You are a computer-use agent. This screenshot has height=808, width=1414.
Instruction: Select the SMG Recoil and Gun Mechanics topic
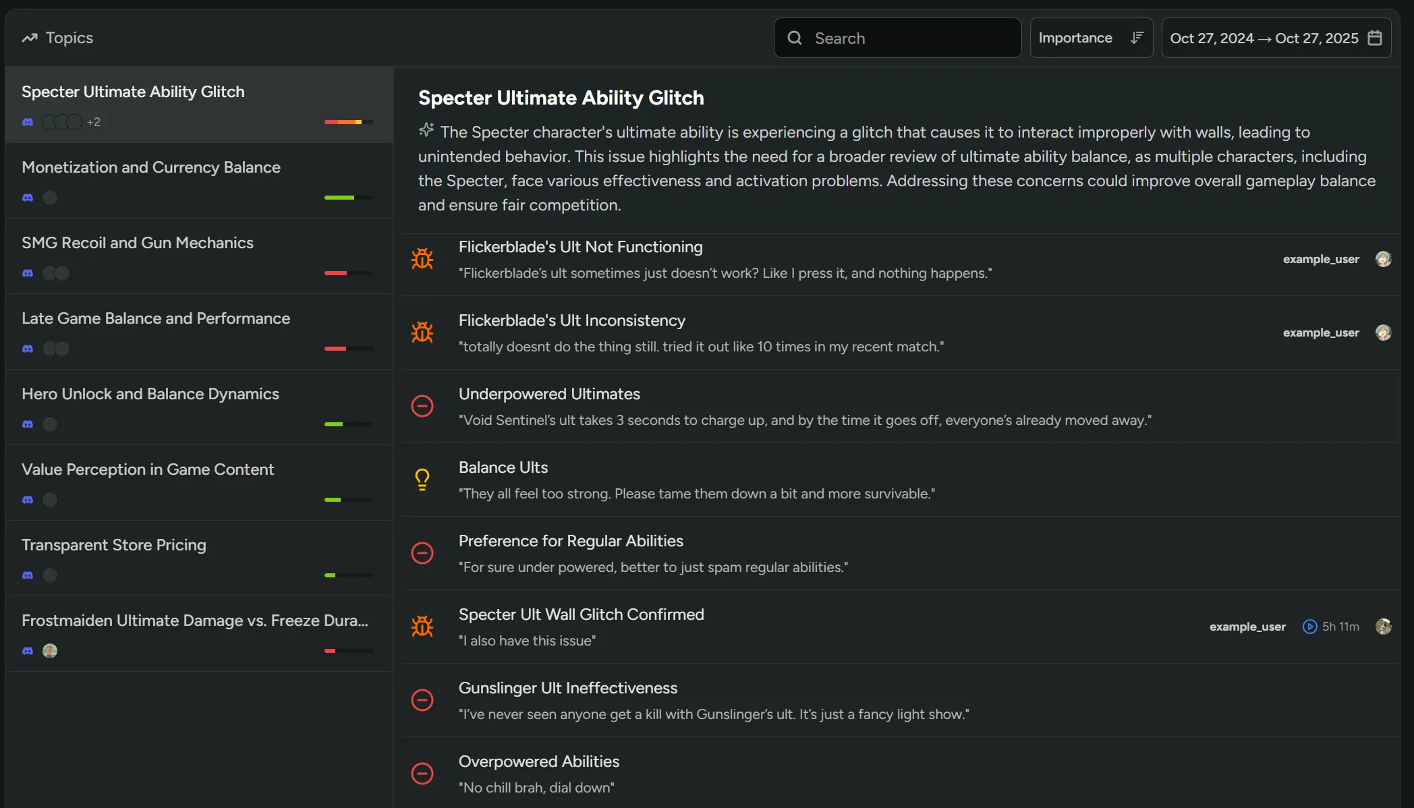click(x=138, y=243)
